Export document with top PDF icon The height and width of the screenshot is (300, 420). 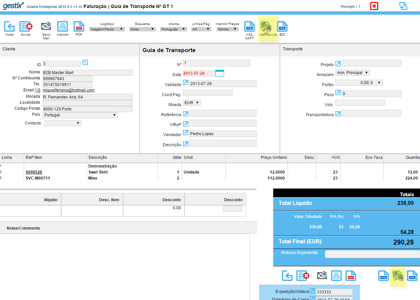click(79, 26)
